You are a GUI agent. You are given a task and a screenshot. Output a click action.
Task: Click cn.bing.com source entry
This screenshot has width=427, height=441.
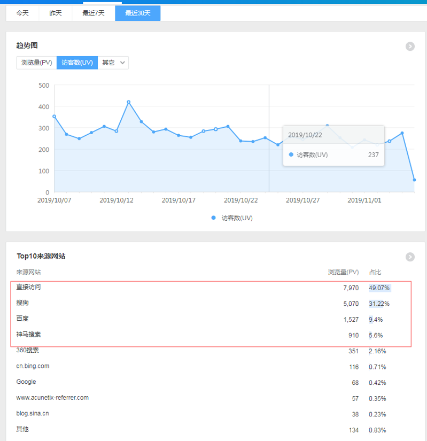point(33,366)
